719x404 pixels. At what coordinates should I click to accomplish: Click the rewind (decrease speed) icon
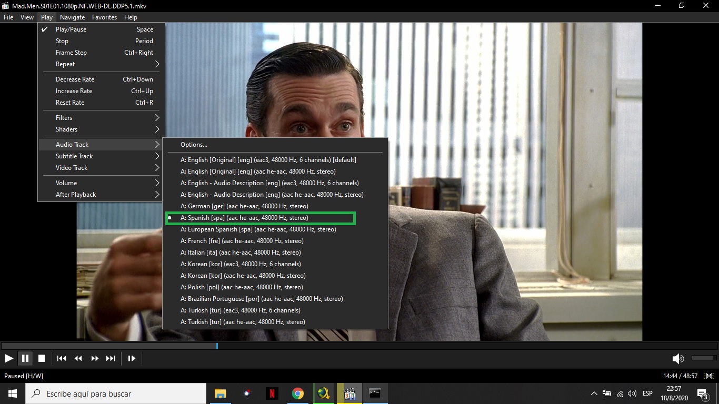78,358
